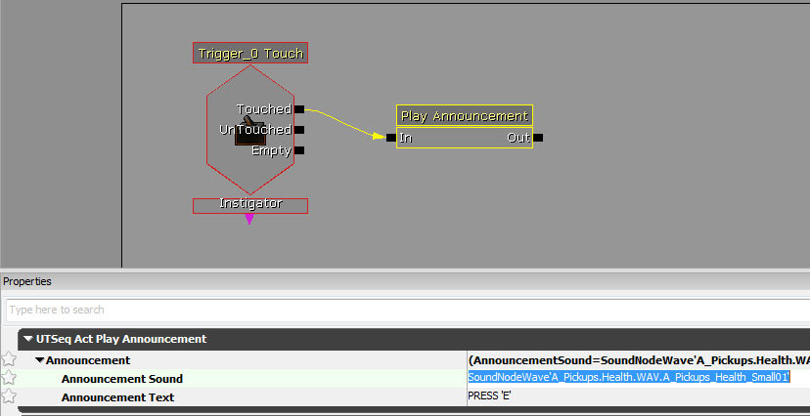The height and width of the screenshot is (416, 810).
Task: Collapse the Announcement property group
Action: tap(40, 360)
